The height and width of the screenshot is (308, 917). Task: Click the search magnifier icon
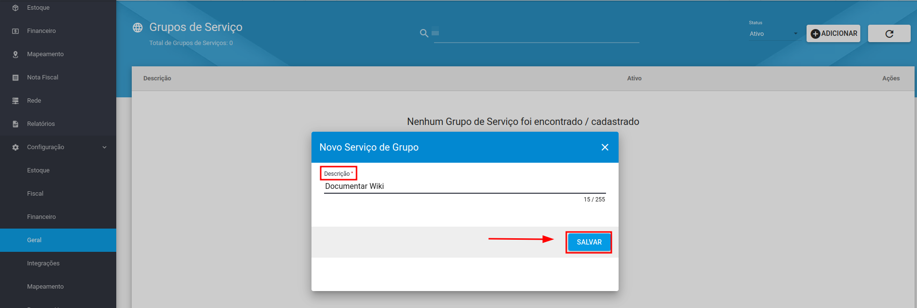(x=424, y=33)
